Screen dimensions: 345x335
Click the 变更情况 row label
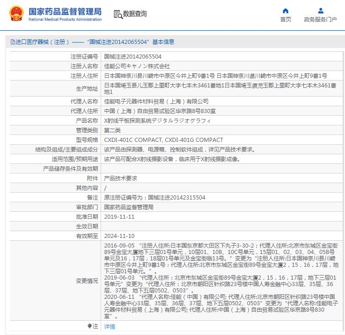pyautogui.click(x=87, y=281)
